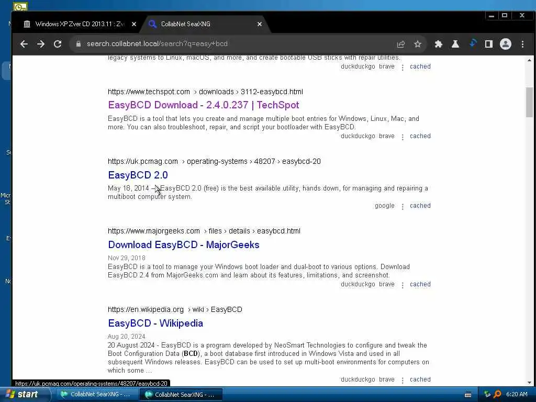Open the Chrome Labs flask icon
This screenshot has height=402, width=536.
tap(455, 44)
